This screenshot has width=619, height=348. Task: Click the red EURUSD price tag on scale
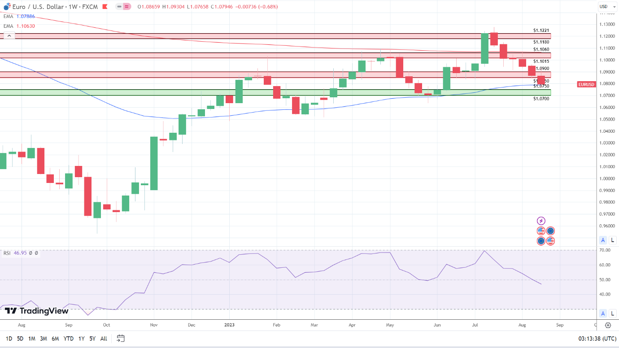586,84
